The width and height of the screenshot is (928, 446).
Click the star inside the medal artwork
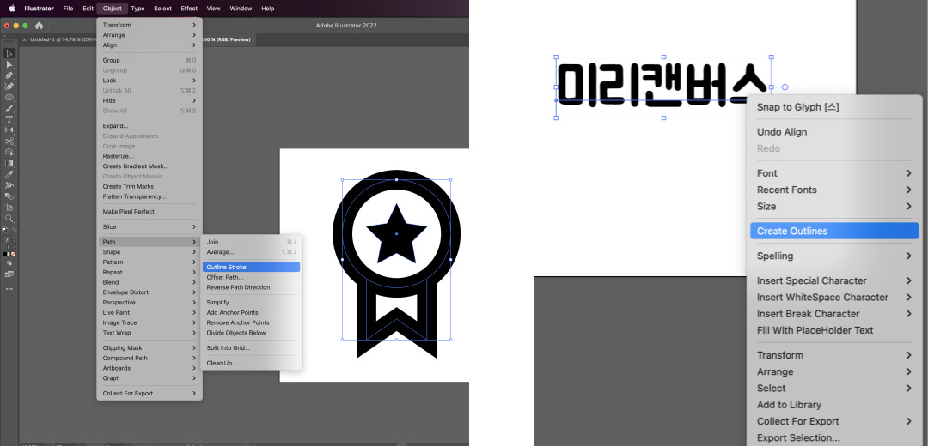pyautogui.click(x=396, y=234)
